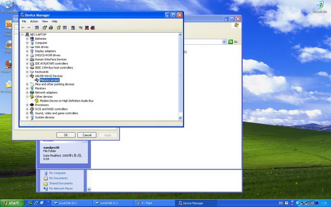Expand the Display adapters category
Image resolution: width=331 pixels, height=207 pixels.
27,51
